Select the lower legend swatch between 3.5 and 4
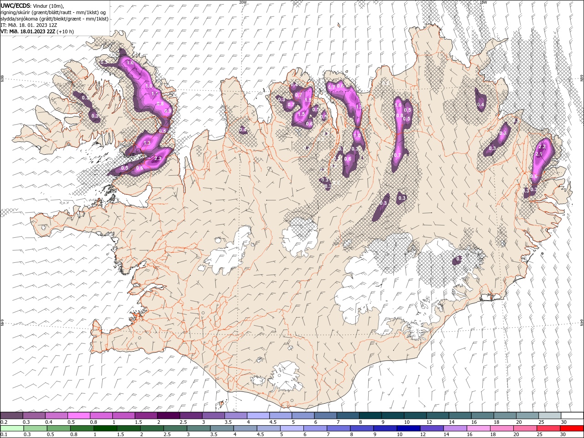 pos(222,428)
